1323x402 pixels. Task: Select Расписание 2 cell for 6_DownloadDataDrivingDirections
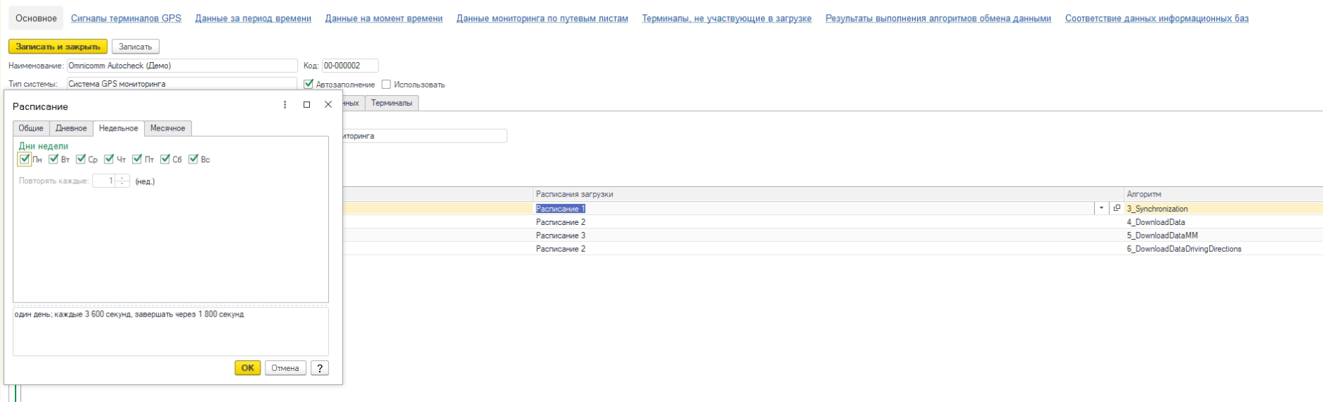coord(828,249)
